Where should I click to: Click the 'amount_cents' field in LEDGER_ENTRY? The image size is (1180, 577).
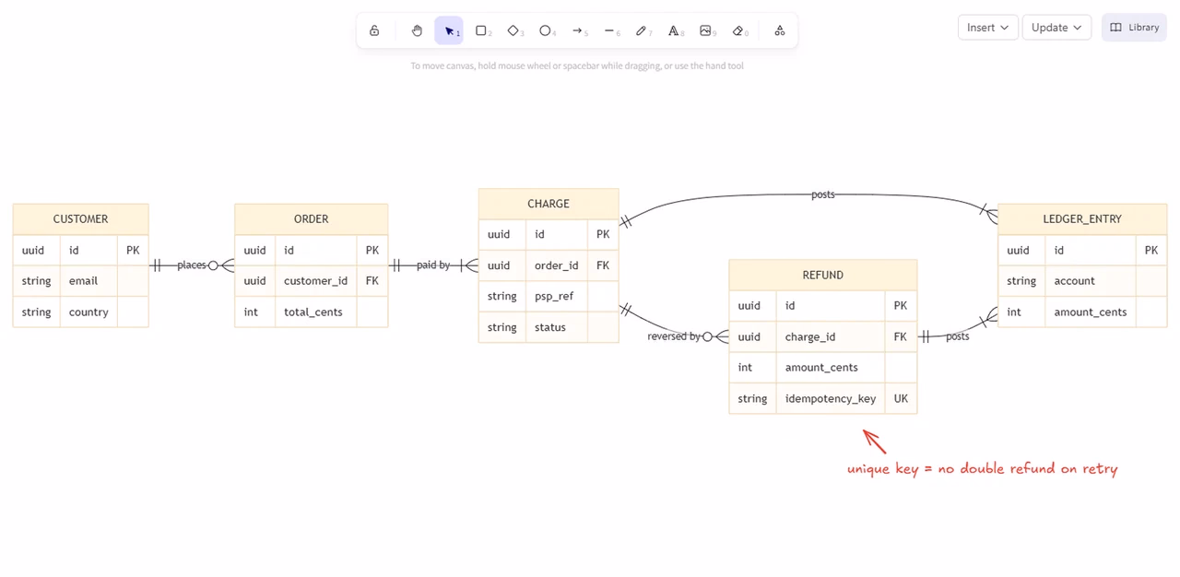[1091, 312]
